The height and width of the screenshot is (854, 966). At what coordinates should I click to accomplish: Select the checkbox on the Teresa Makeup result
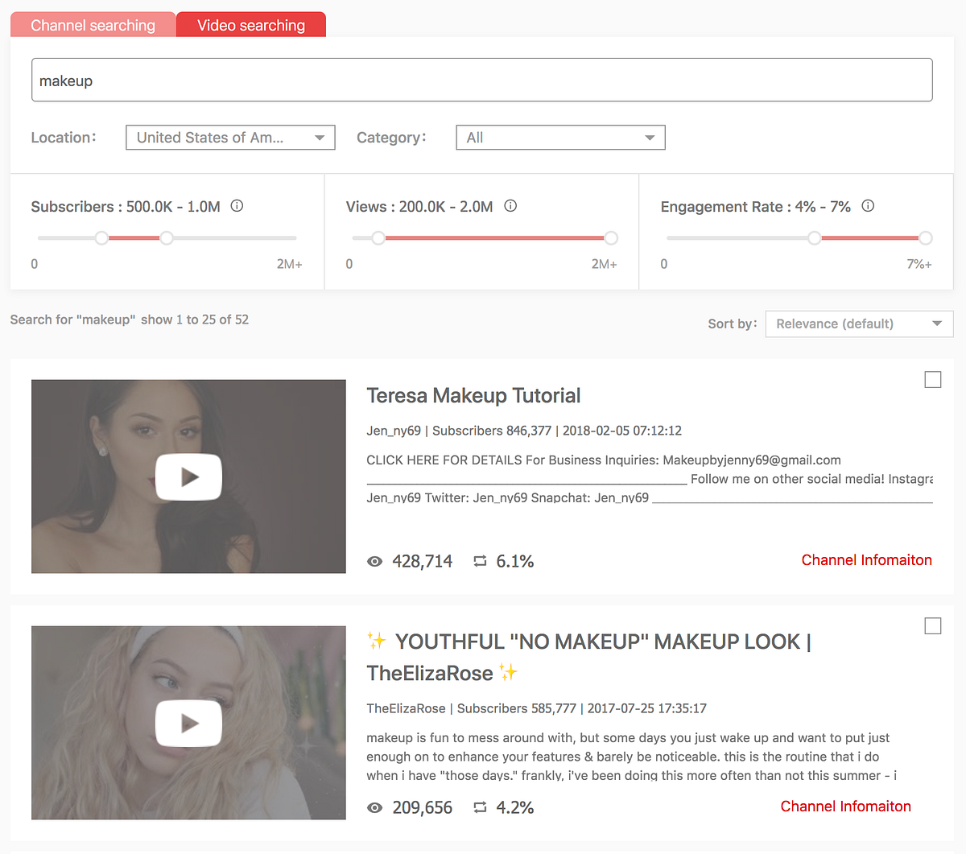(x=932, y=379)
